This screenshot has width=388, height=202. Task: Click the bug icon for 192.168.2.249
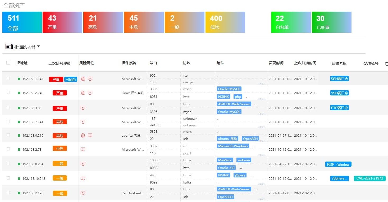[83, 93]
